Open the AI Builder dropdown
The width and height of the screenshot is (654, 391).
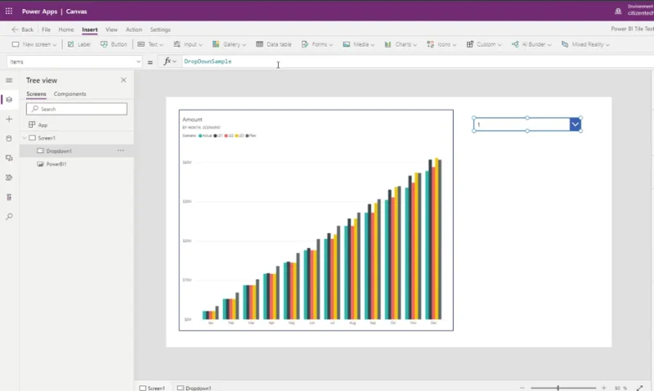[531, 44]
